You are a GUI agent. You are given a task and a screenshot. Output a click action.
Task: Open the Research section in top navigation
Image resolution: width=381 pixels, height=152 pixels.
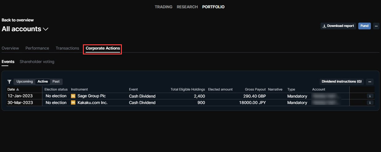(187, 7)
